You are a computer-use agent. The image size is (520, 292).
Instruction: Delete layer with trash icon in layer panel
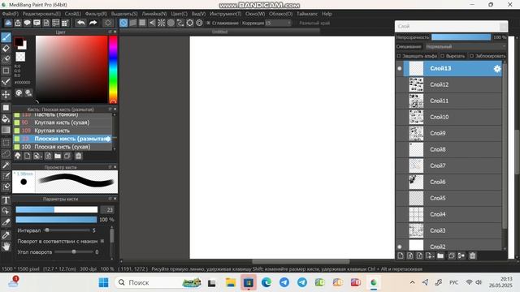coord(472,255)
